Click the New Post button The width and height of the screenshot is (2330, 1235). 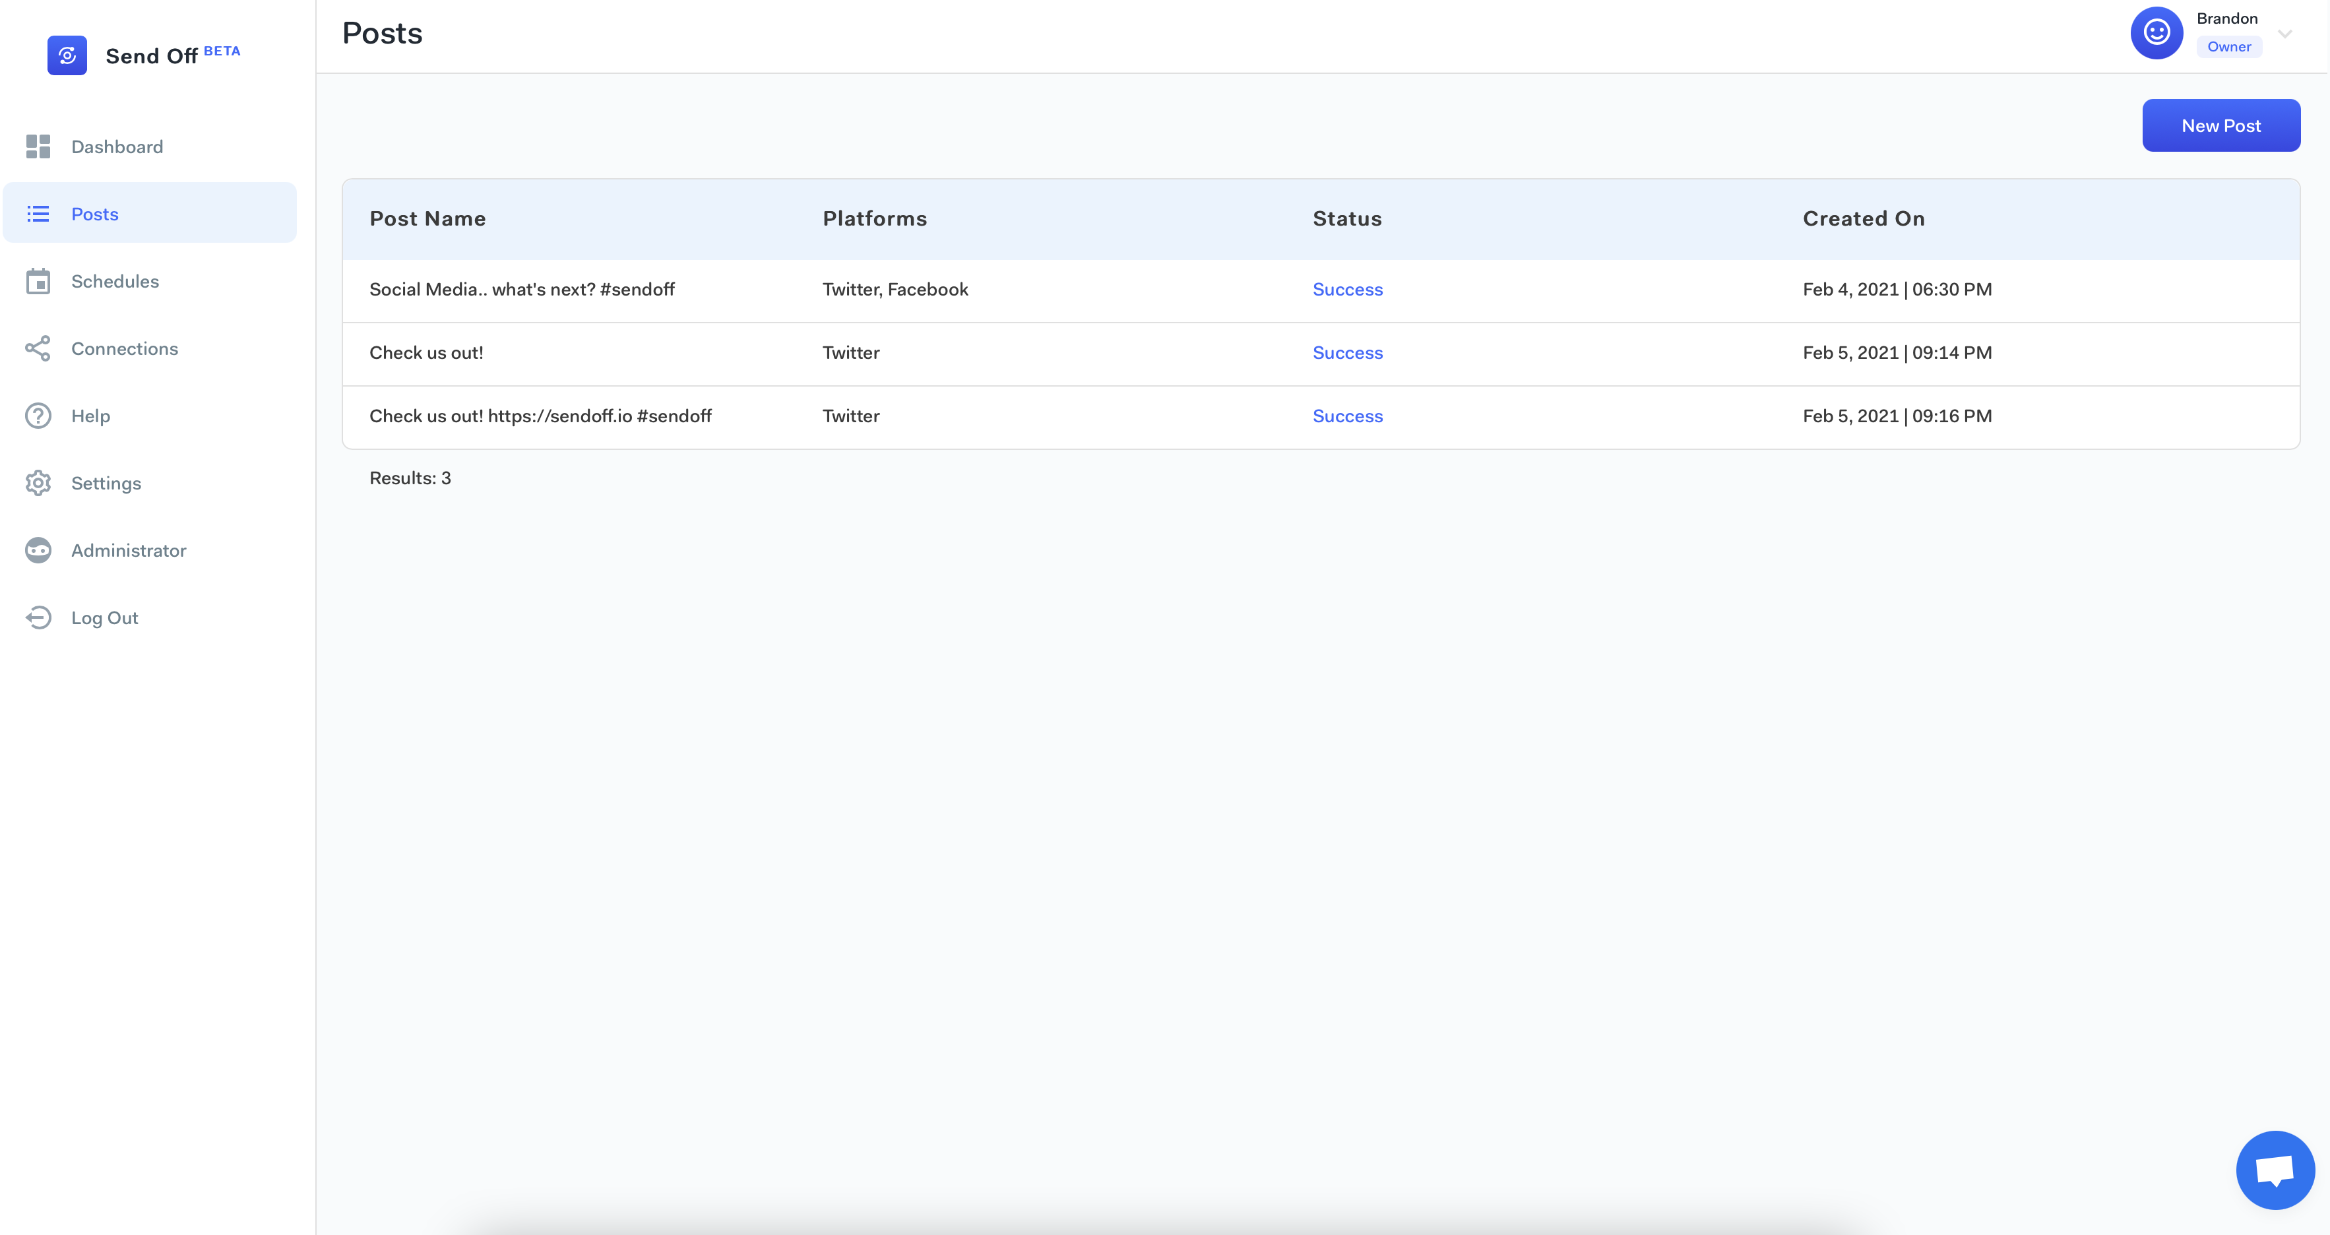(x=2220, y=126)
